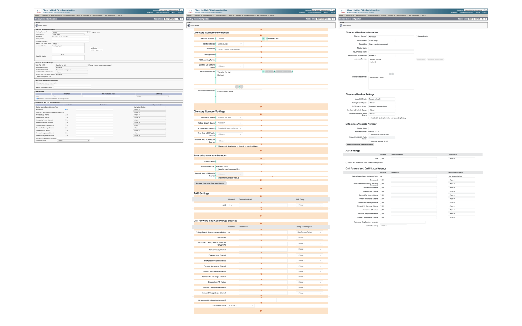Click the Cisco logo in the left mockup
Image resolution: width=522 pixels, height=326 pixels.
(38, 11)
